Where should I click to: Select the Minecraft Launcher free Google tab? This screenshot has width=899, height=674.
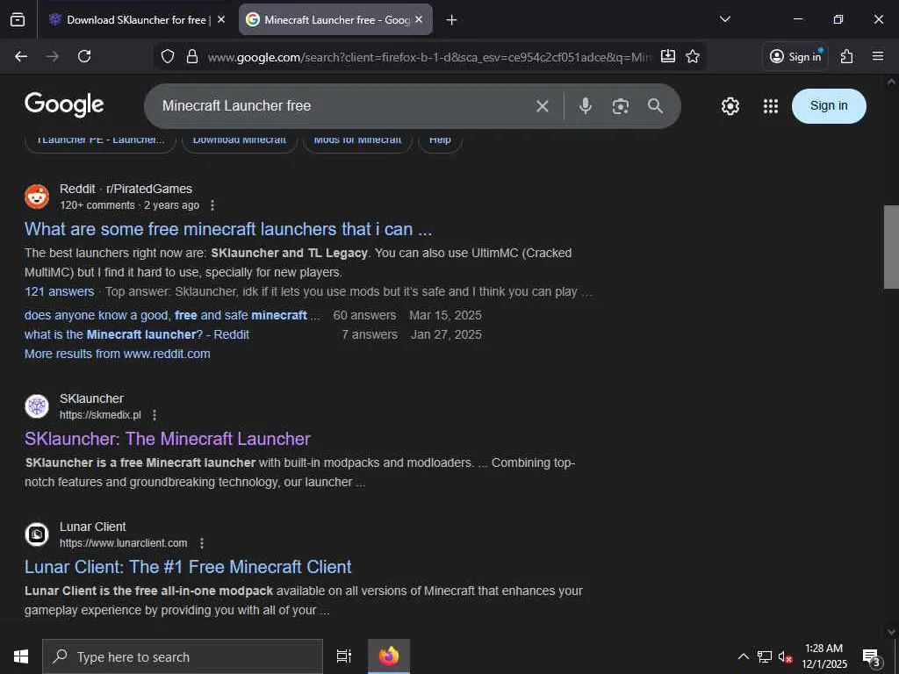336,19
